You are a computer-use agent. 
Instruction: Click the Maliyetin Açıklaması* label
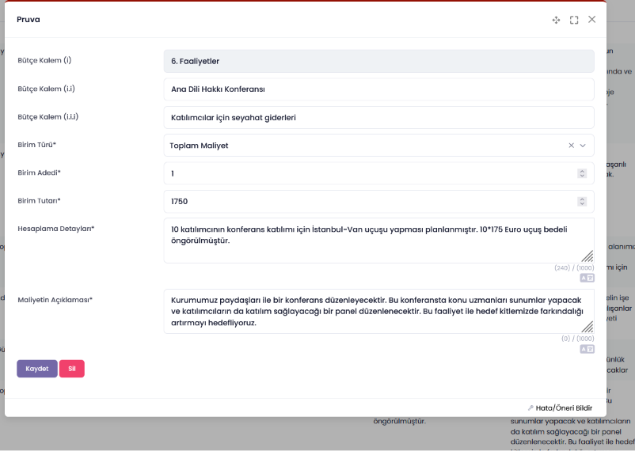(55, 300)
